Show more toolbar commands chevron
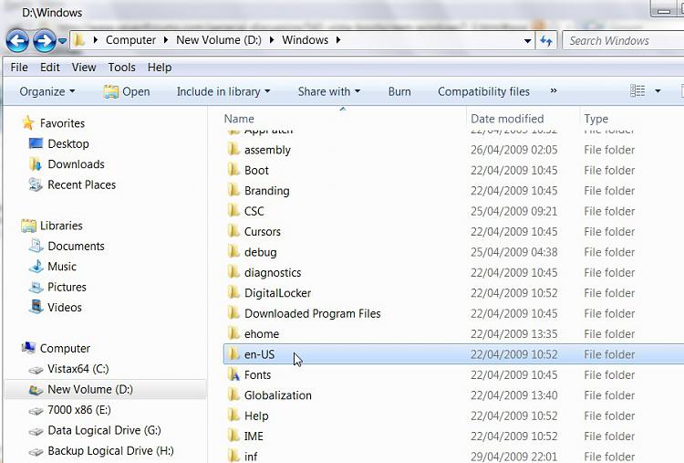This screenshot has width=684, height=463. point(554,90)
